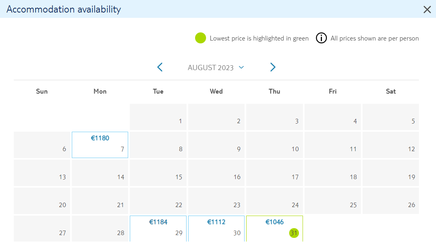Select August 29 priced at €1184
436x246 pixels.
158,229
